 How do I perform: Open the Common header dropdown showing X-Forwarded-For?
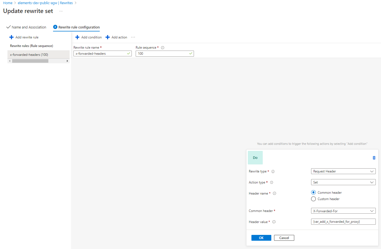click(x=343, y=211)
